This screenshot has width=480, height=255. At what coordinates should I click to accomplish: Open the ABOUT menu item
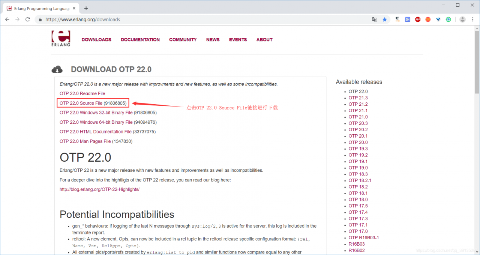pyautogui.click(x=264, y=40)
